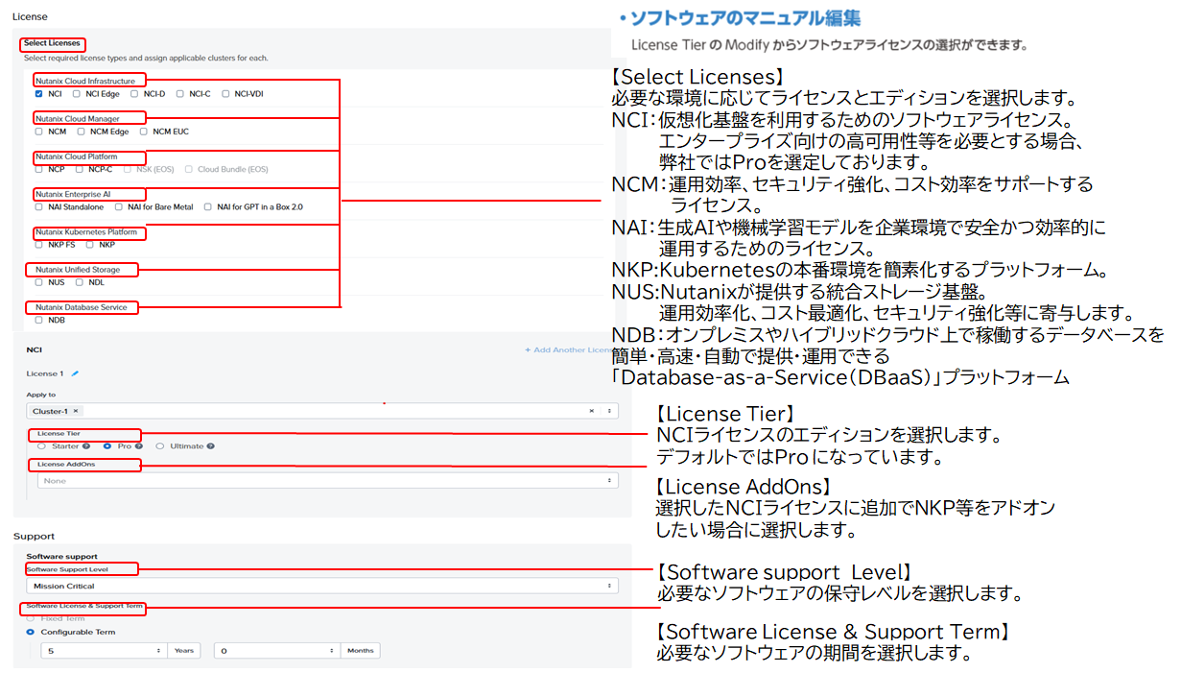This screenshot has width=1181, height=673.
Task: Click the help icon next to Pro
Action: pos(139,446)
